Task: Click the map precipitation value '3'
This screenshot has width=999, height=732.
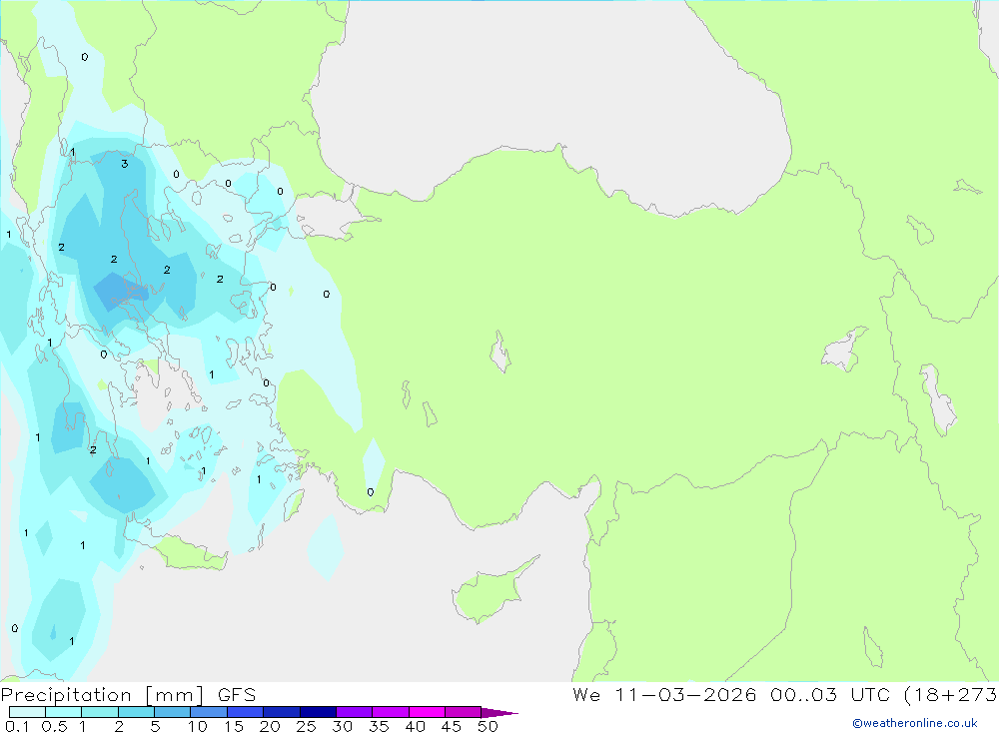Action: pyautogui.click(x=125, y=164)
